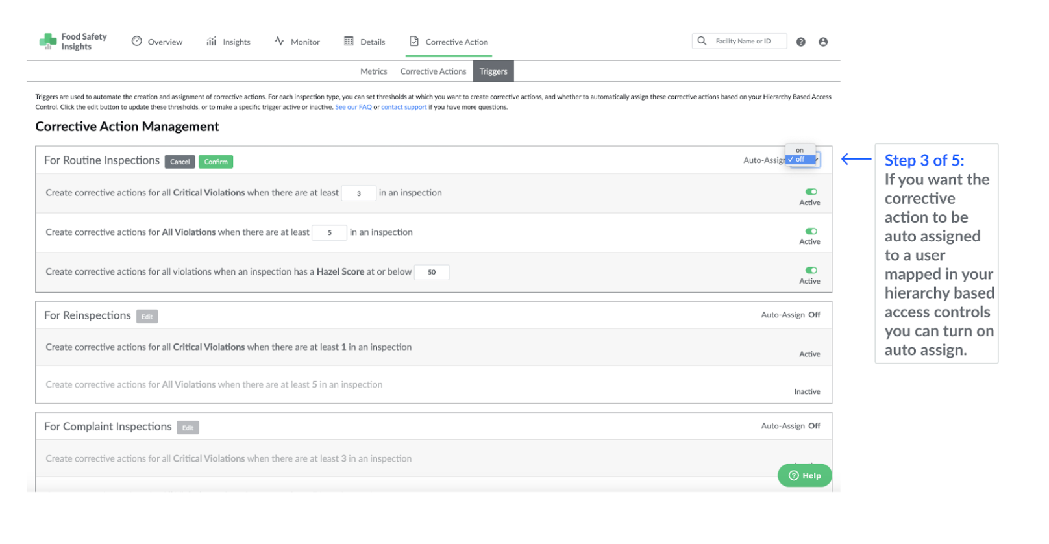
Task: Open the user account profile icon
Action: point(823,42)
